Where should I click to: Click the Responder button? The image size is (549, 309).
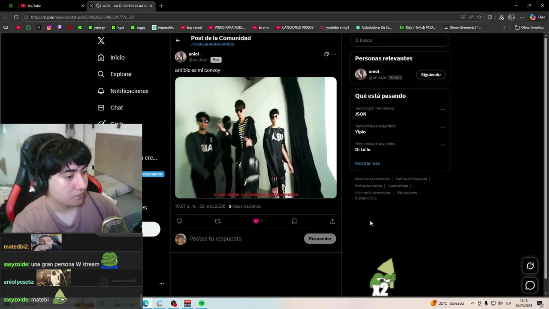(320, 239)
